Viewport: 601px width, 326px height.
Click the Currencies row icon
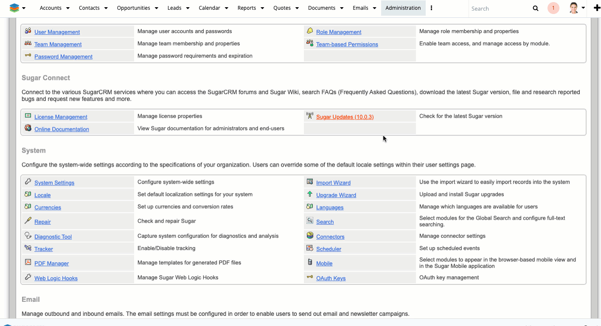click(x=28, y=206)
